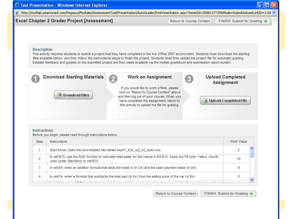Viewport: 292px width, 219px height.
Task: Click 'Work on Assignment' heading
Action: click(x=150, y=77)
